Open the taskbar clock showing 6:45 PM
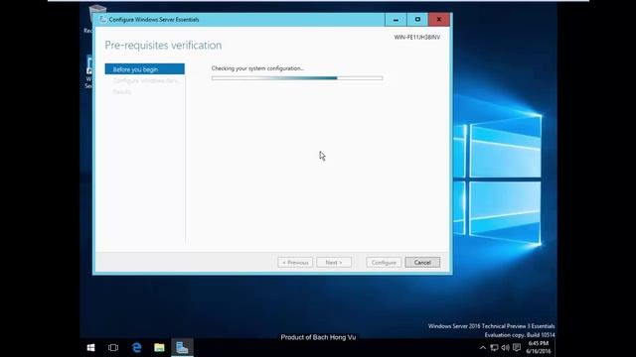Viewport: 636px width, 357px height. point(539,347)
